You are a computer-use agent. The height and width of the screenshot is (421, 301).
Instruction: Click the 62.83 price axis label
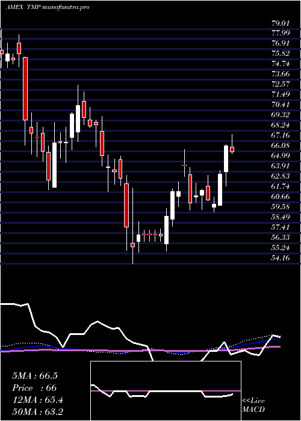[281, 176]
